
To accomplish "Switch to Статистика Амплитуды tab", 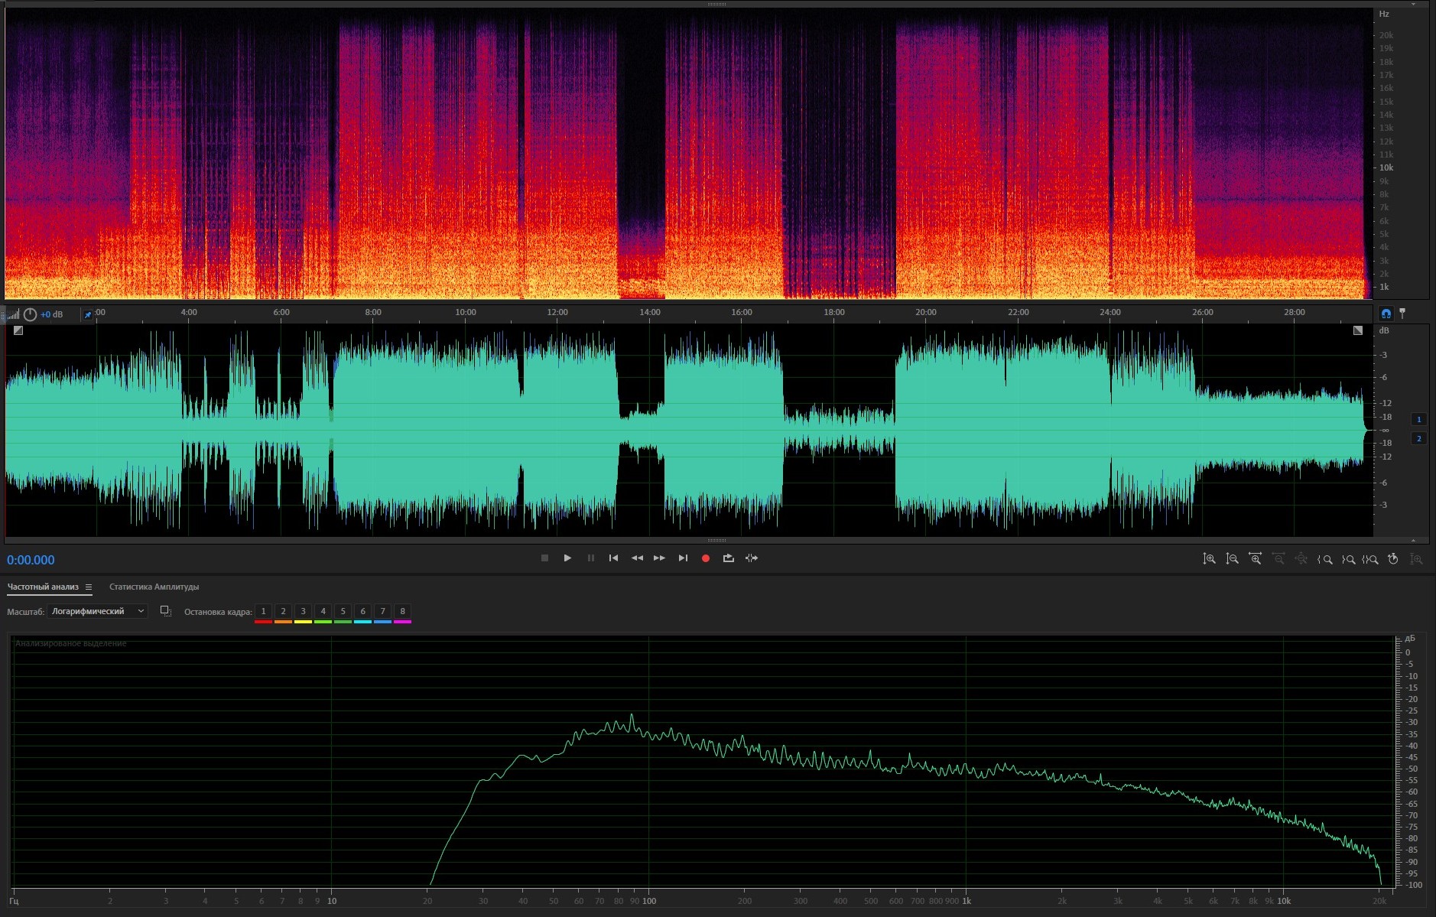I will (154, 587).
